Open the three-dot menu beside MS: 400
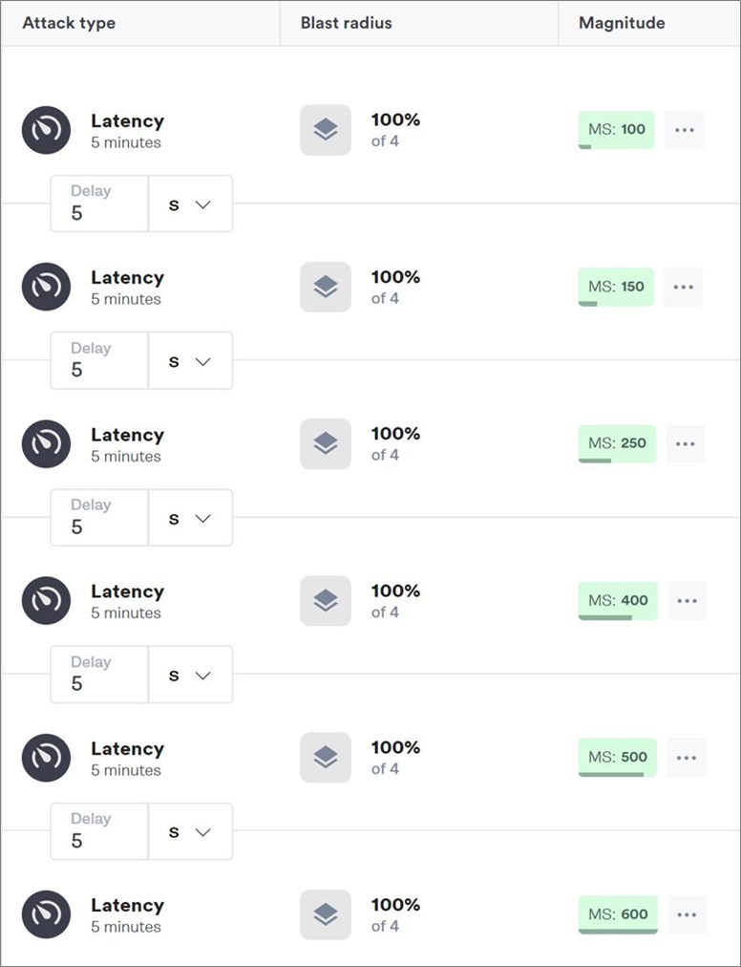741x967 pixels. pos(687,601)
